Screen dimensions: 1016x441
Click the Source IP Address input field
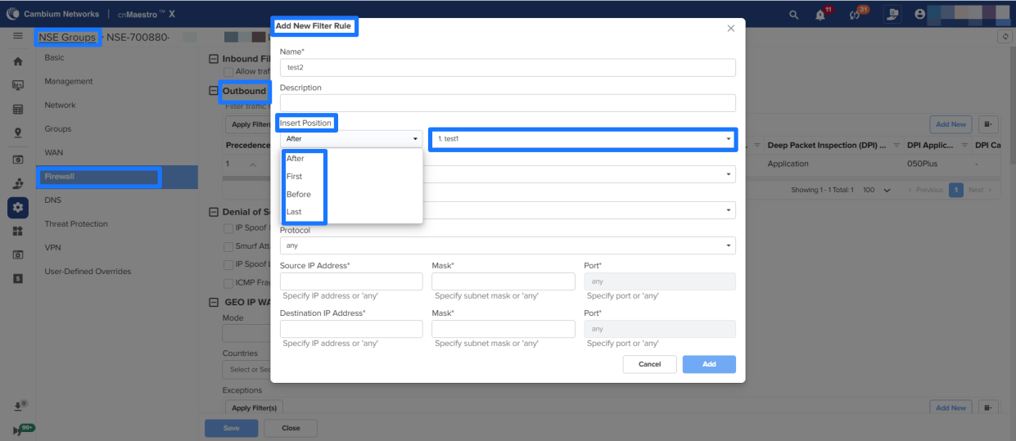[x=351, y=281]
